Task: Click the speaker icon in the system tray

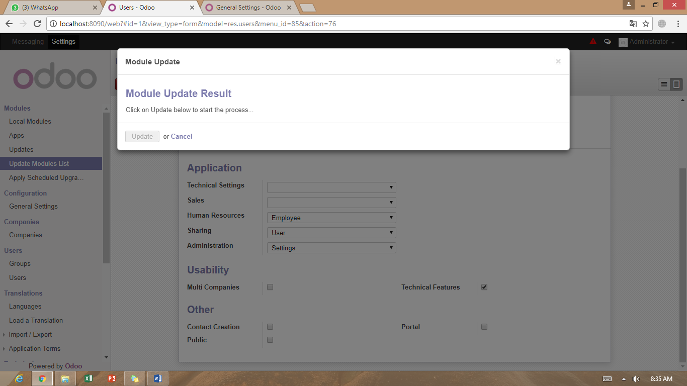Action: pos(635,378)
